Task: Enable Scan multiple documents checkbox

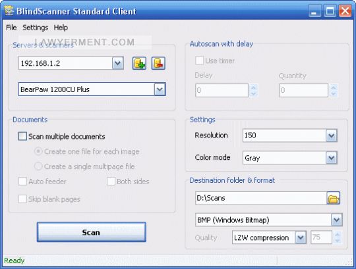Action: coord(22,136)
